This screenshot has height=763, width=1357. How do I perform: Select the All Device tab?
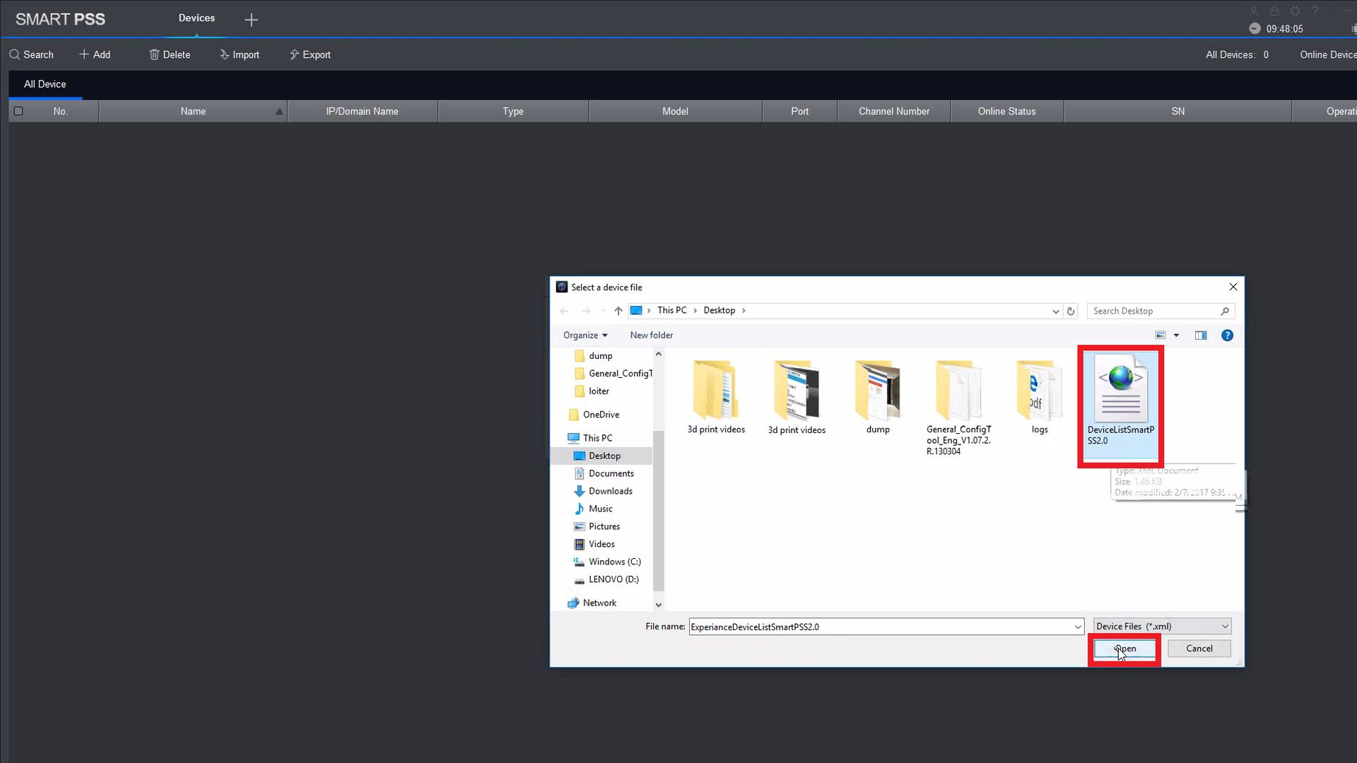(45, 84)
